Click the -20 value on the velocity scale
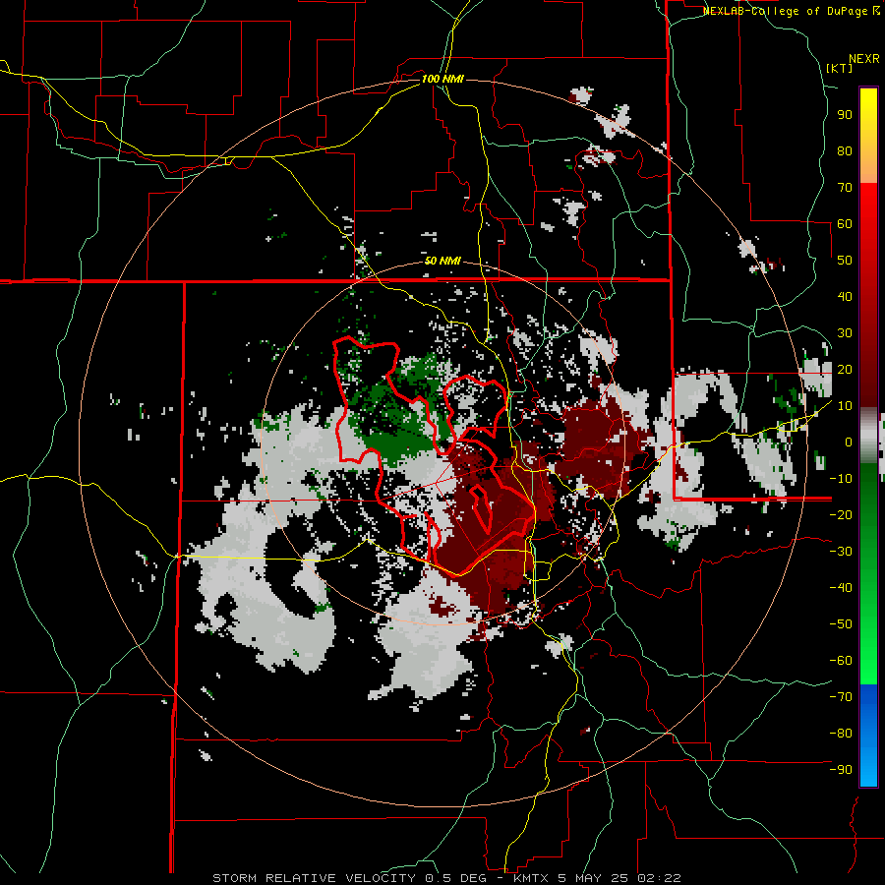The height and width of the screenshot is (885, 885). coord(841,514)
